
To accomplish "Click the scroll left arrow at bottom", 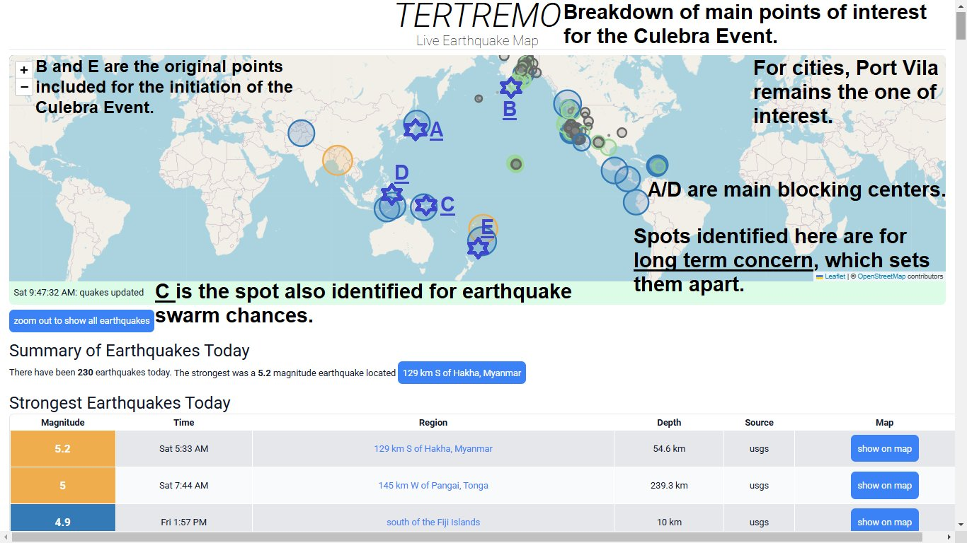I will click(6, 537).
